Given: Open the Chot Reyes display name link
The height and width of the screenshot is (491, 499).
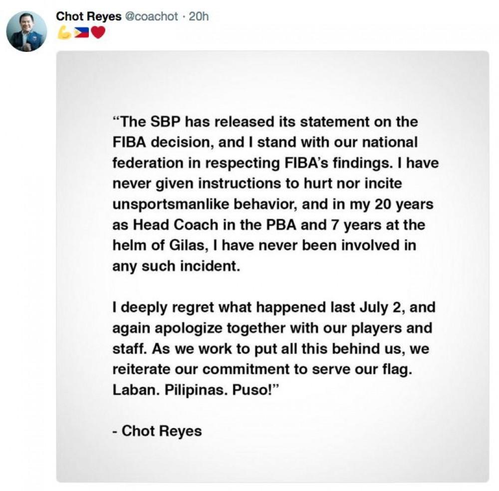Looking at the screenshot, I should pyautogui.click(x=88, y=16).
